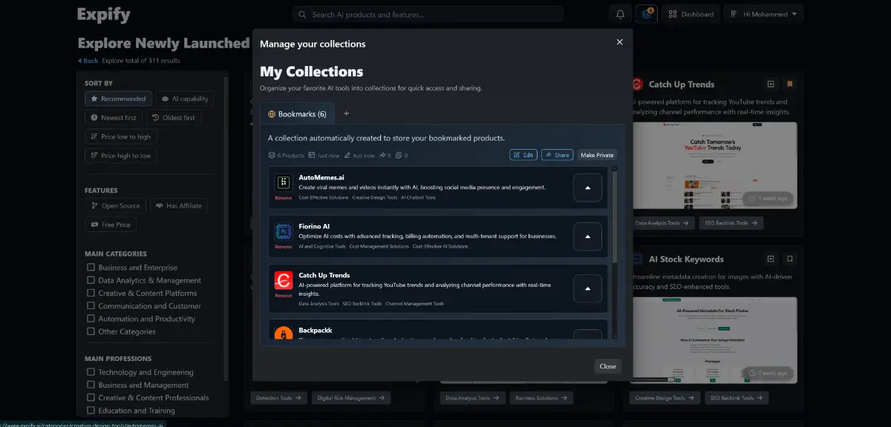Enable Data Analytics & Management filter
This screenshot has width=891, height=427.
pos(91,280)
